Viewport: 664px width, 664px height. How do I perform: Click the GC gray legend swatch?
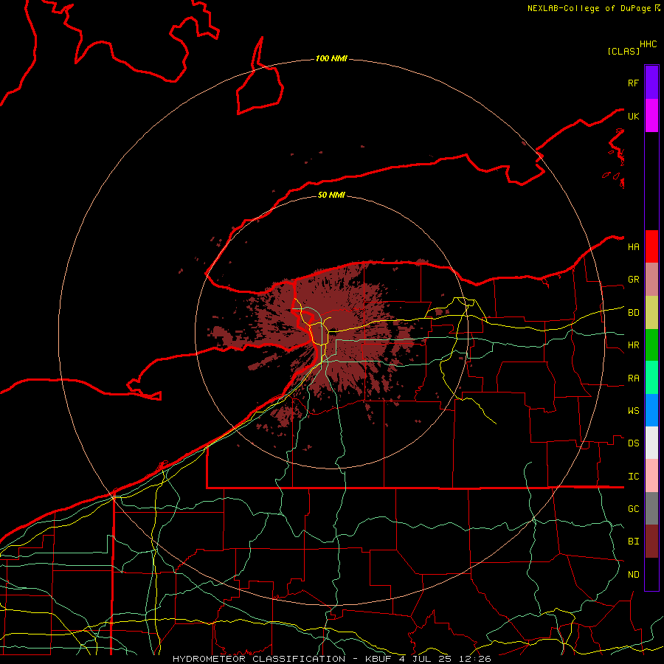[651, 508]
